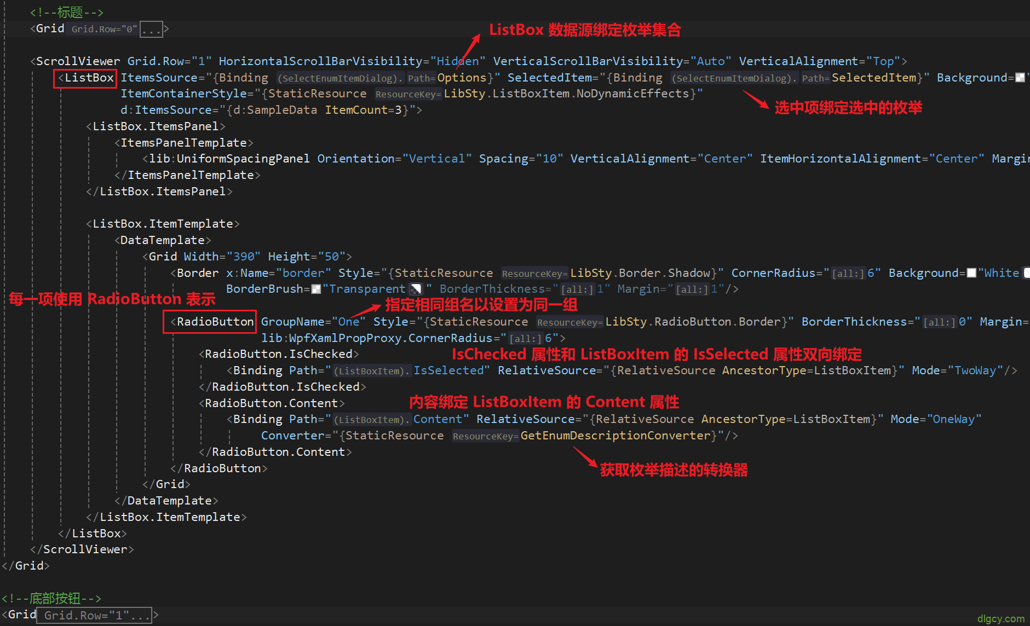The height and width of the screenshot is (626, 1030).
Task: Click the brush picker icon after "Transparent"
Action: [x=416, y=289]
